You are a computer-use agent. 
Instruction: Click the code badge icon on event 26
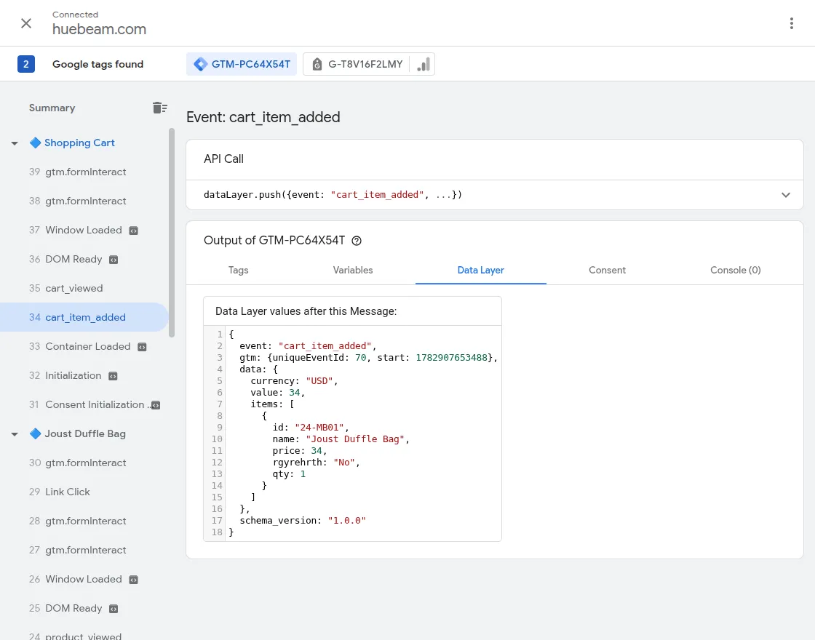point(134,580)
